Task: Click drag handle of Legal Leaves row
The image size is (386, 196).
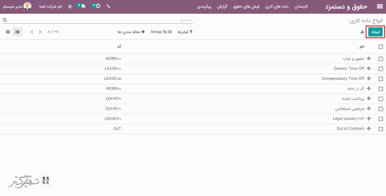Action: click(x=369, y=119)
